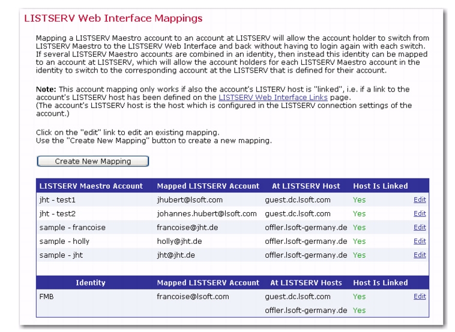Click Yes status in sample - holly row
Viewport: 455px width, 332px height.
(x=359, y=242)
